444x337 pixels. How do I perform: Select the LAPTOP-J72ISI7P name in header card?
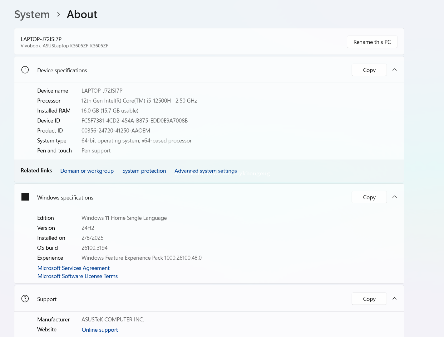click(x=41, y=39)
